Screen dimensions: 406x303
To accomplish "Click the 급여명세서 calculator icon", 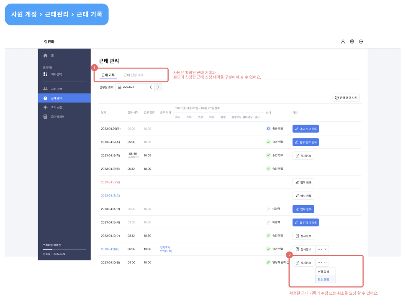I will tap(45, 117).
